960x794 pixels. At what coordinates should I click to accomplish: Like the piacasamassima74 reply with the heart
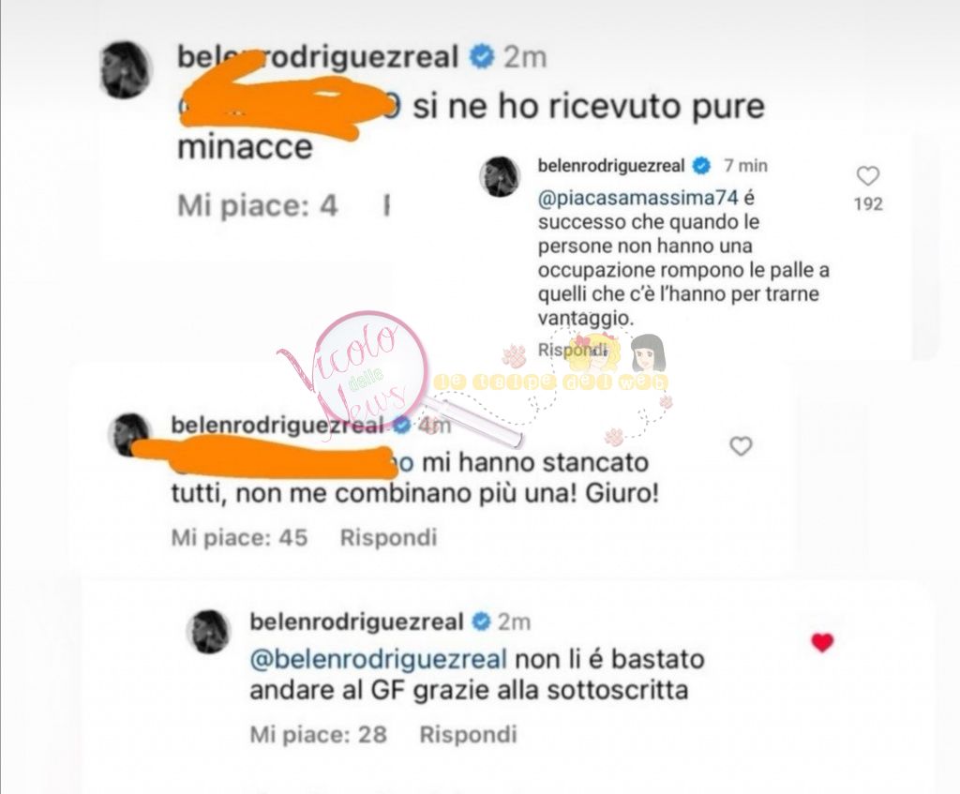(x=867, y=176)
